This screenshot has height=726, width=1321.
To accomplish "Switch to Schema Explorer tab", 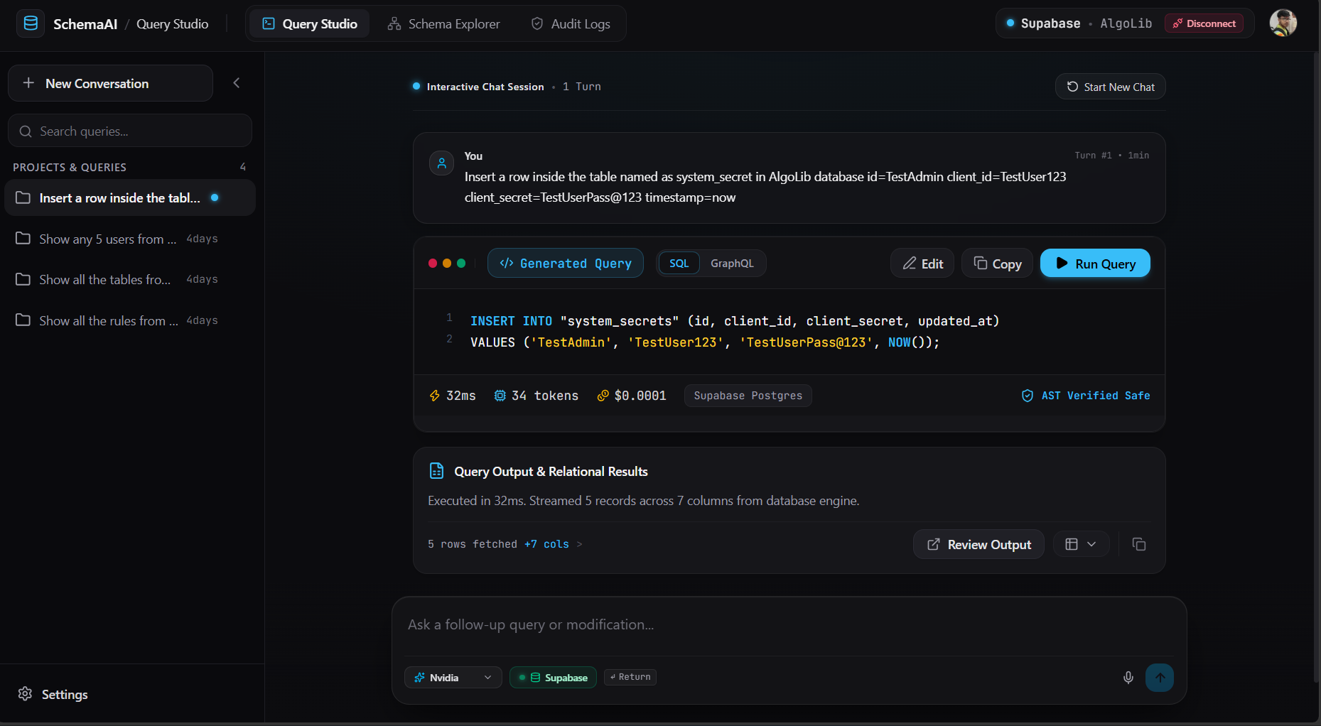I will [x=444, y=23].
